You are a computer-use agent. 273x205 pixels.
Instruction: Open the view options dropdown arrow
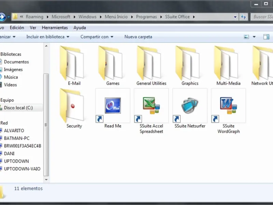(x=254, y=37)
